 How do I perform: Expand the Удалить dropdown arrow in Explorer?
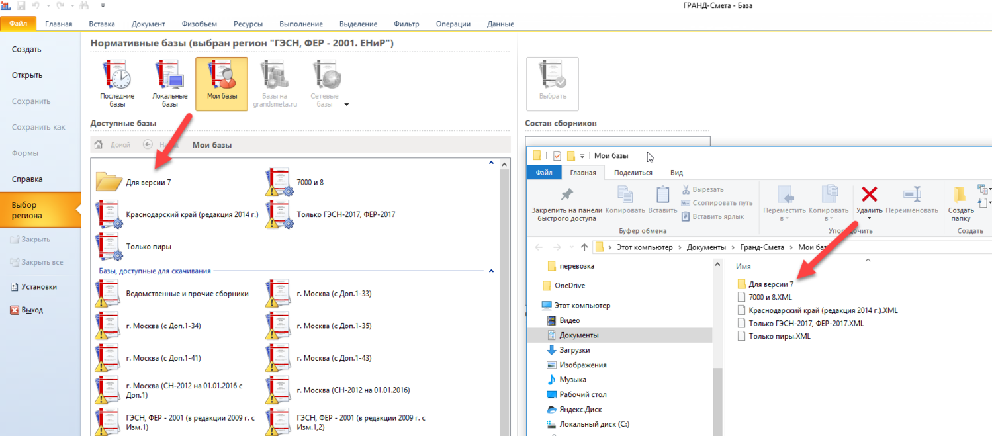pyautogui.click(x=869, y=218)
